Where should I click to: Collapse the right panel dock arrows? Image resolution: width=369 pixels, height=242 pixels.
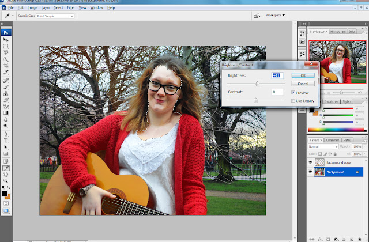(366, 24)
